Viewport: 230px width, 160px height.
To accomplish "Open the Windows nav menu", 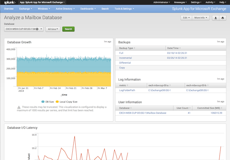I will [x=44, y=9].
